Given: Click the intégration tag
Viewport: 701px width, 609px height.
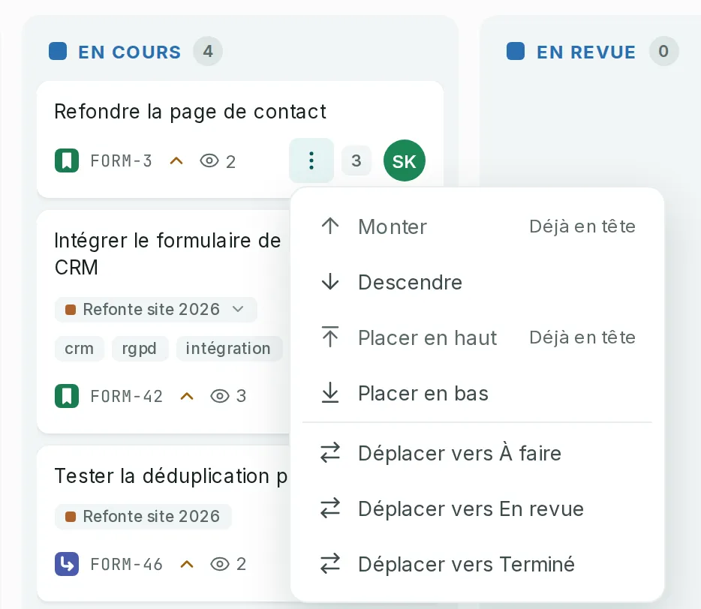Looking at the screenshot, I should pyautogui.click(x=228, y=349).
